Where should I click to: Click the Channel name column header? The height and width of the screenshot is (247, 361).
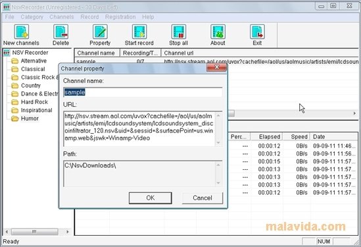(97, 53)
